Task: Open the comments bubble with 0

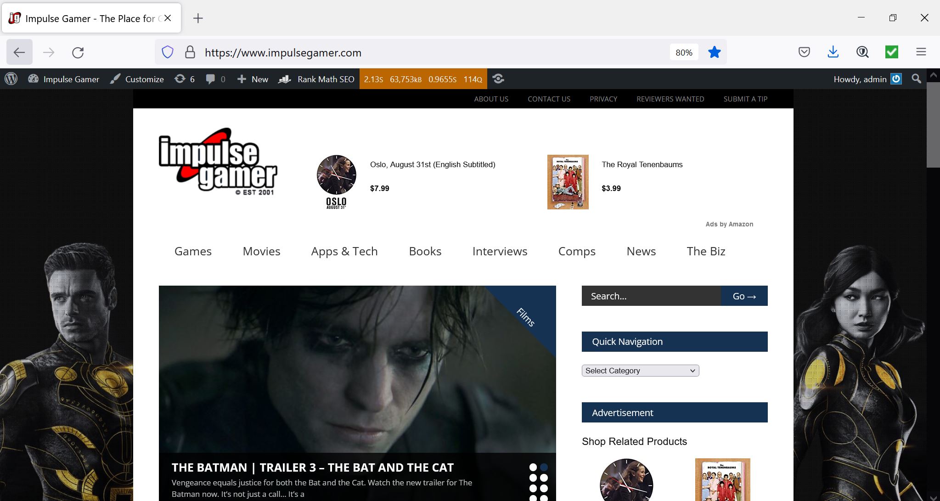Action: (215, 79)
